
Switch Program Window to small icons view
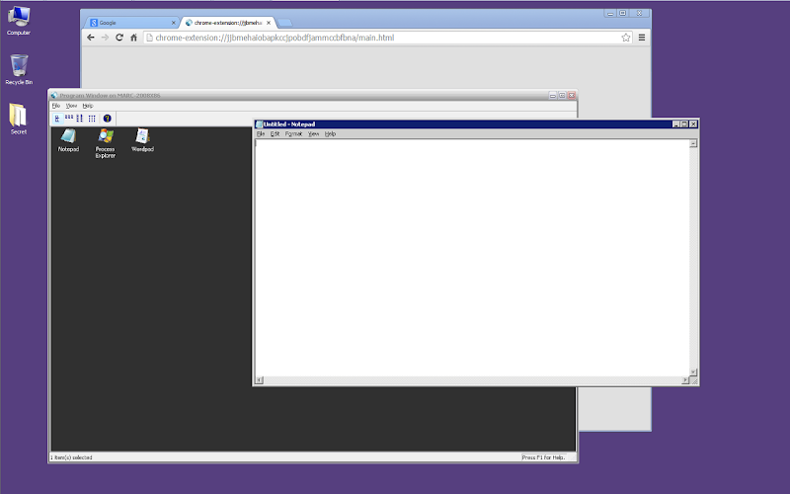pos(69,119)
